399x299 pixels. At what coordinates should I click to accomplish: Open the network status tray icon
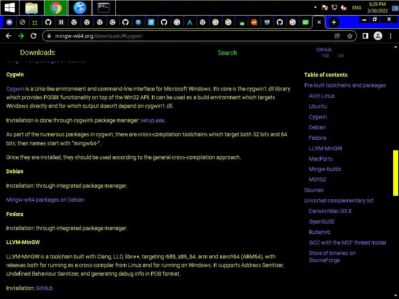[334, 7]
